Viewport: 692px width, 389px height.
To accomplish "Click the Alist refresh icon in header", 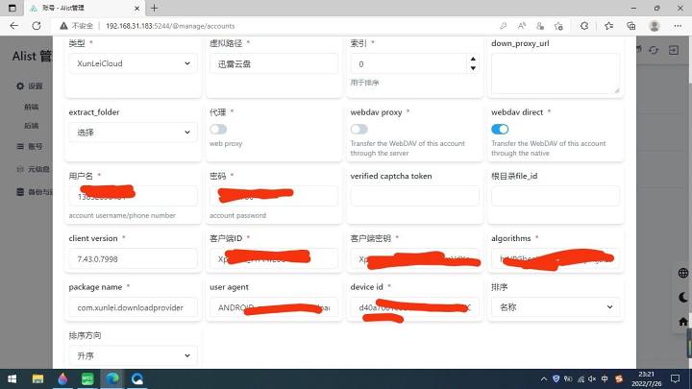I will [x=654, y=50].
